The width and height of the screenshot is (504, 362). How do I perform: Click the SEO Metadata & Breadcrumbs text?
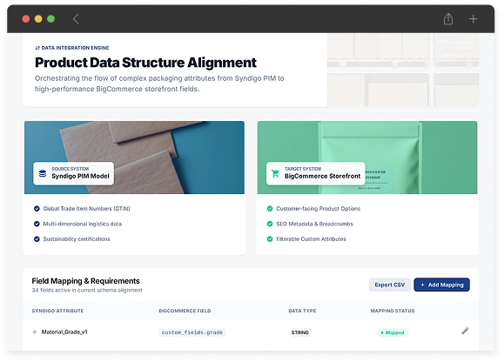[x=315, y=224]
